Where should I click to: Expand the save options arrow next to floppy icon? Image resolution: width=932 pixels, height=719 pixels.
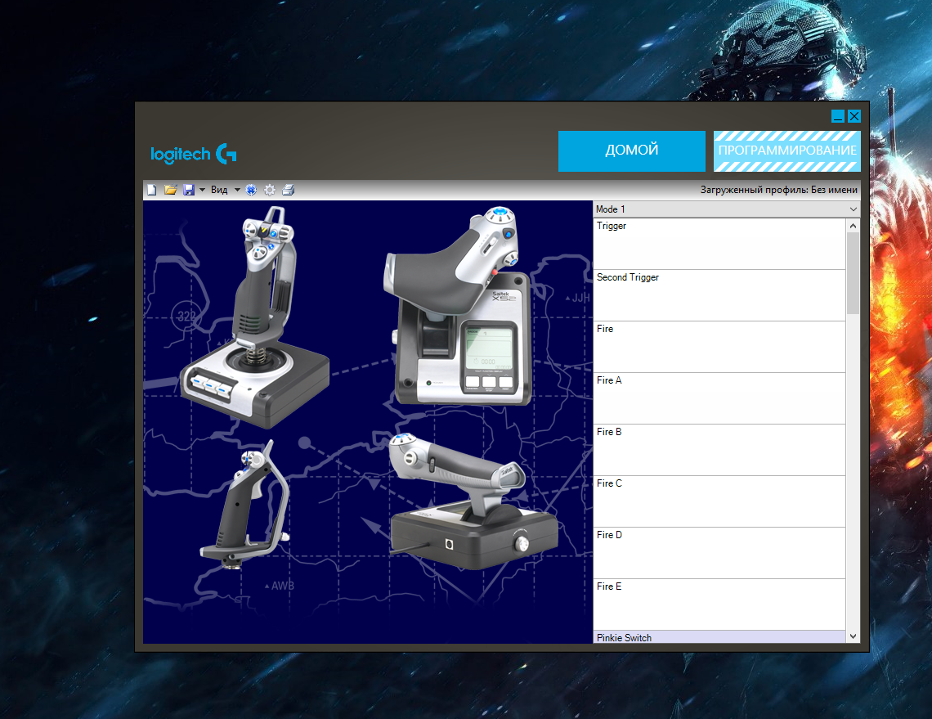click(202, 190)
